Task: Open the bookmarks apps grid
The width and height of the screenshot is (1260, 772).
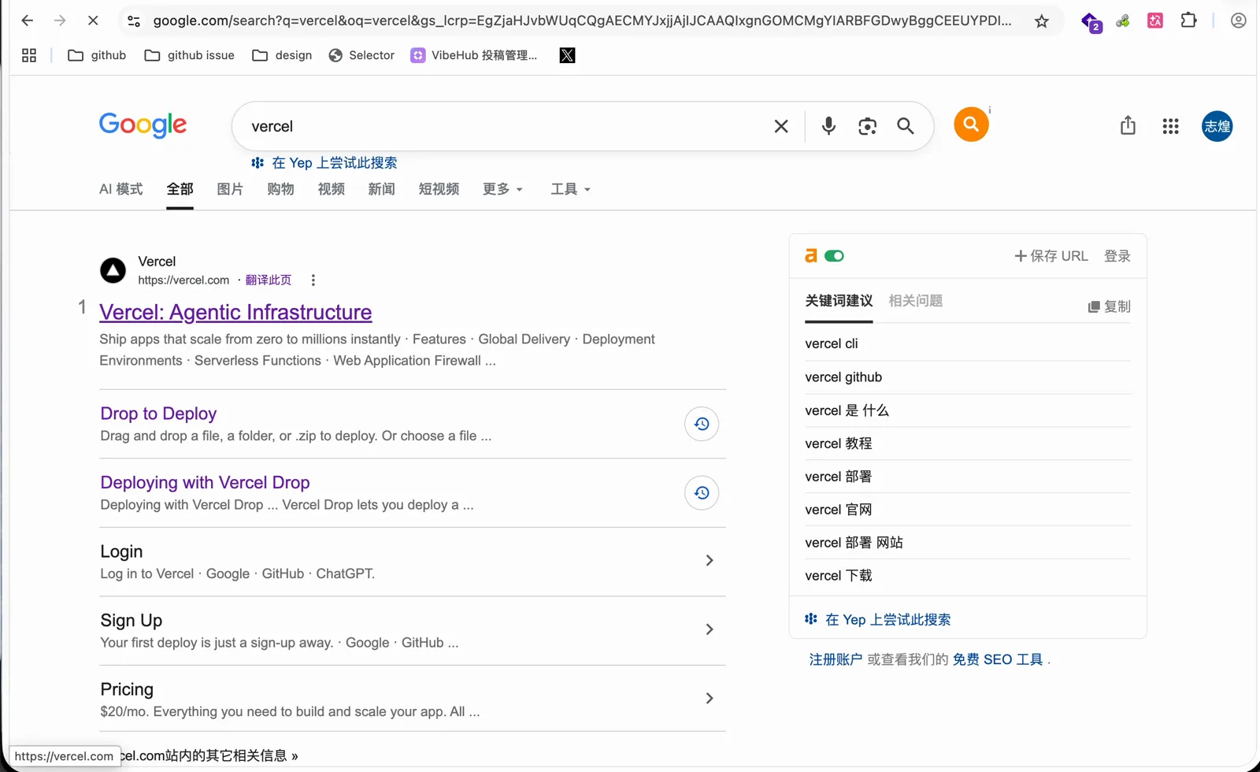Action: tap(29, 55)
